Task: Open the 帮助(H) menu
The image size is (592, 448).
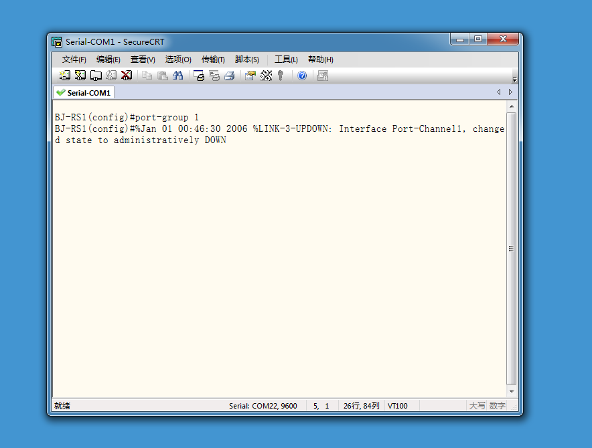Action: pos(321,60)
